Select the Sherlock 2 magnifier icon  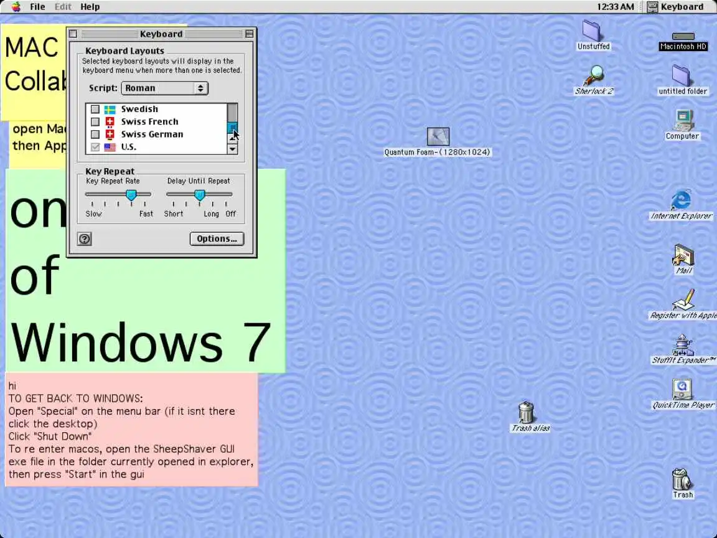(x=594, y=75)
